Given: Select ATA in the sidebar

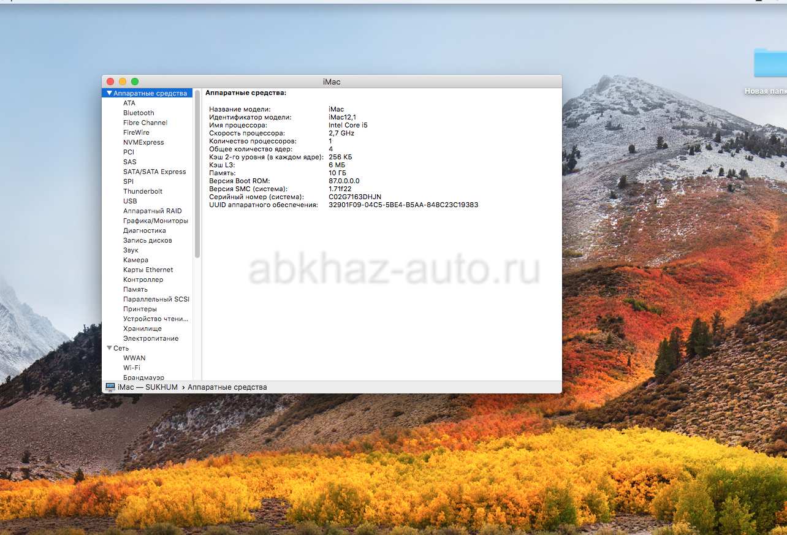Looking at the screenshot, I should (x=129, y=103).
